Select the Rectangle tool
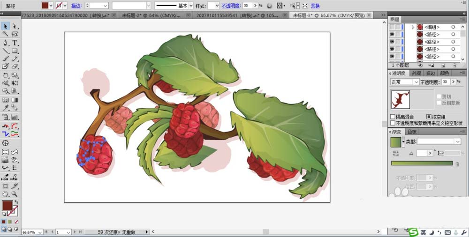Viewport: 469px width, 237px height. (15, 51)
